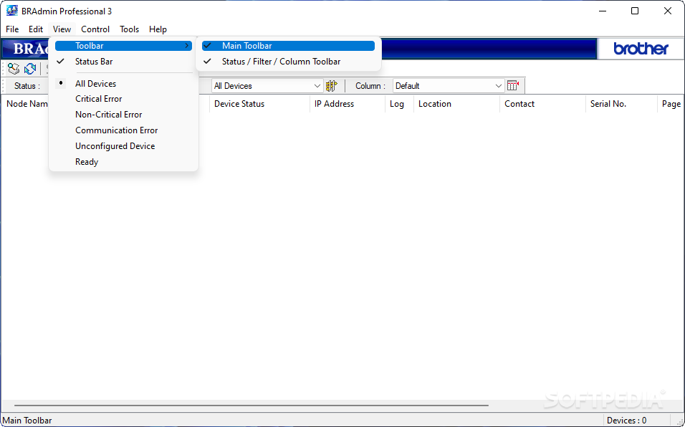Sort by Contact column
This screenshot has height=427, width=685.
click(542, 104)
